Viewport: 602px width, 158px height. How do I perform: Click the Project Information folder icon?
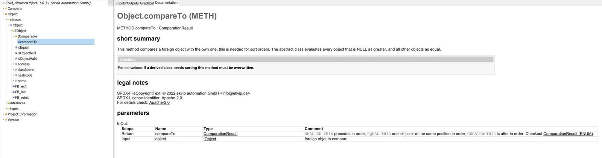click(6, 114)
